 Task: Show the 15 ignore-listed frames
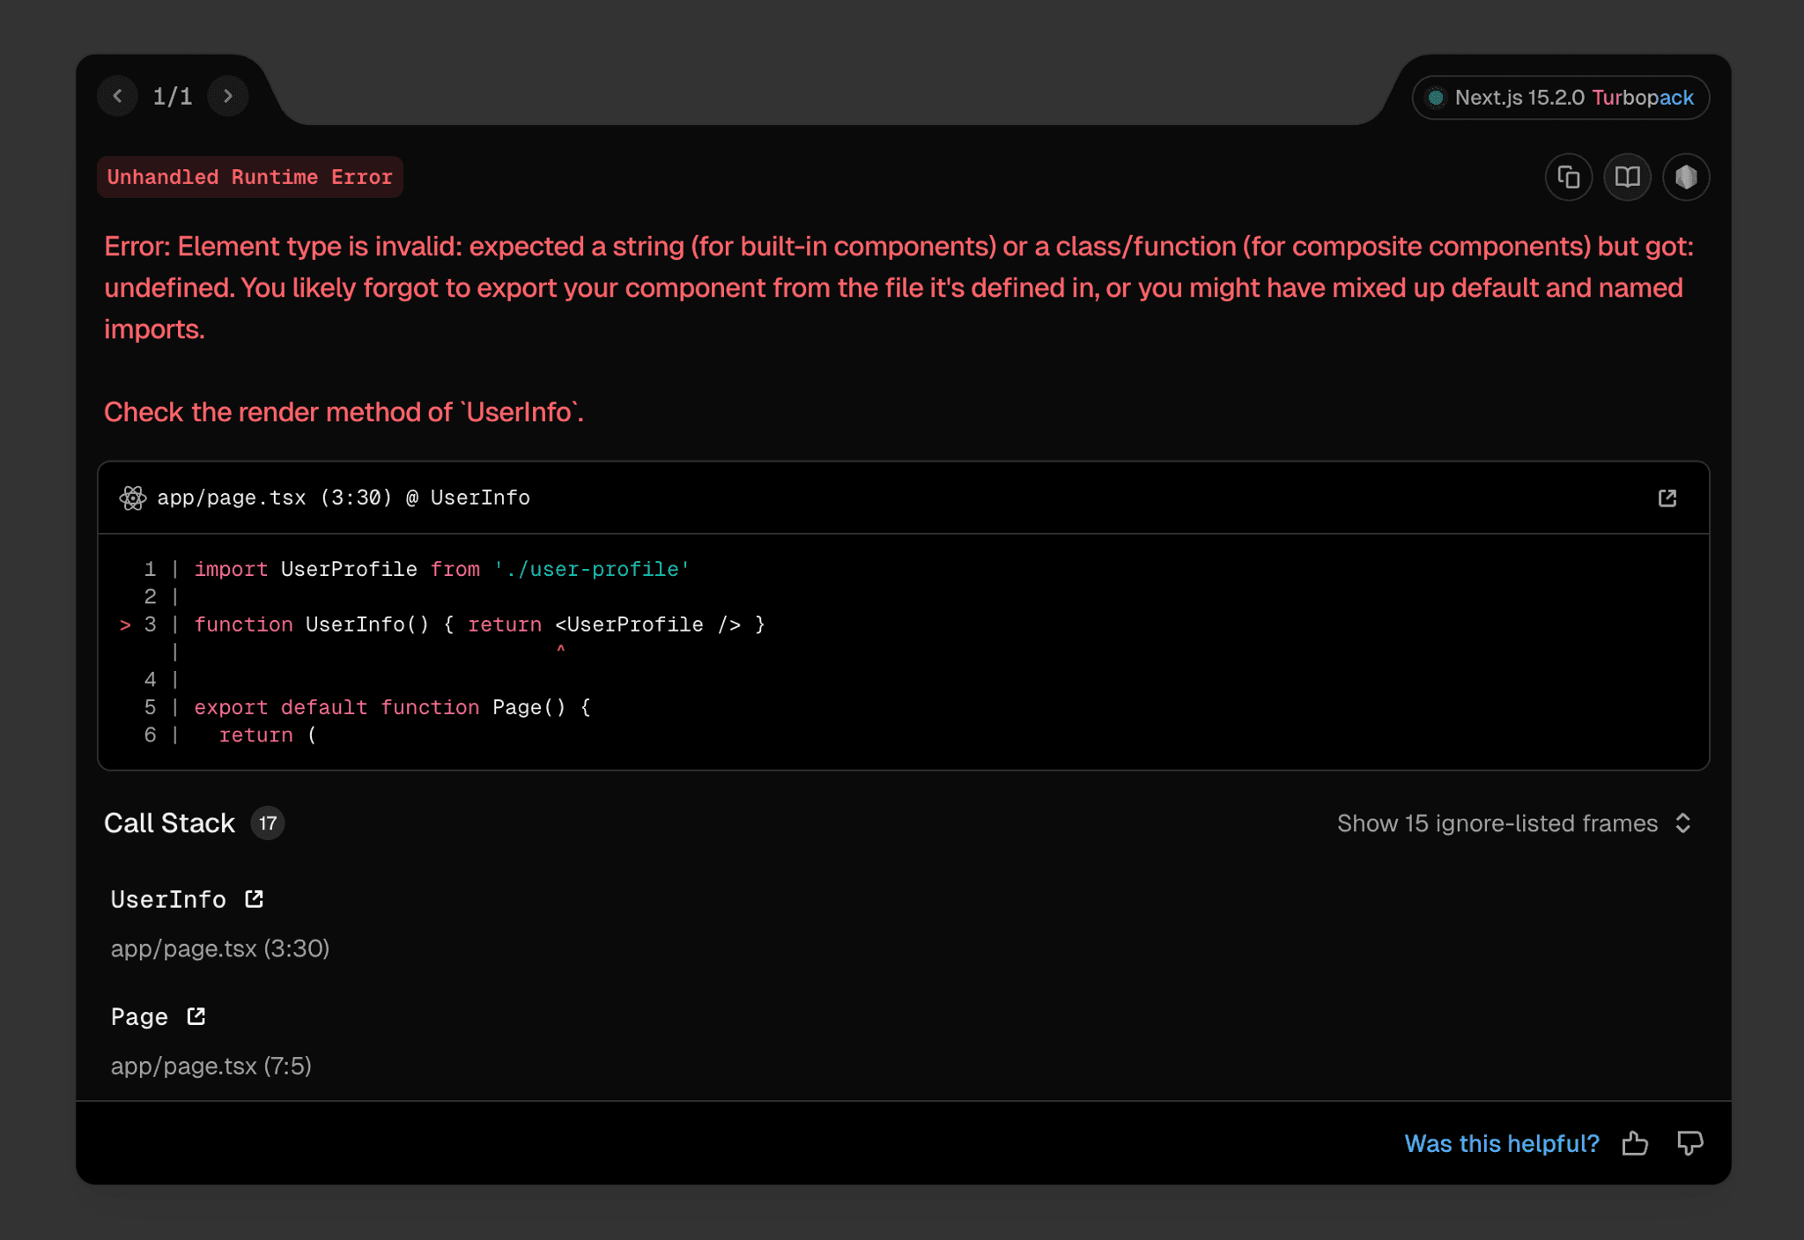(1497, 823)
